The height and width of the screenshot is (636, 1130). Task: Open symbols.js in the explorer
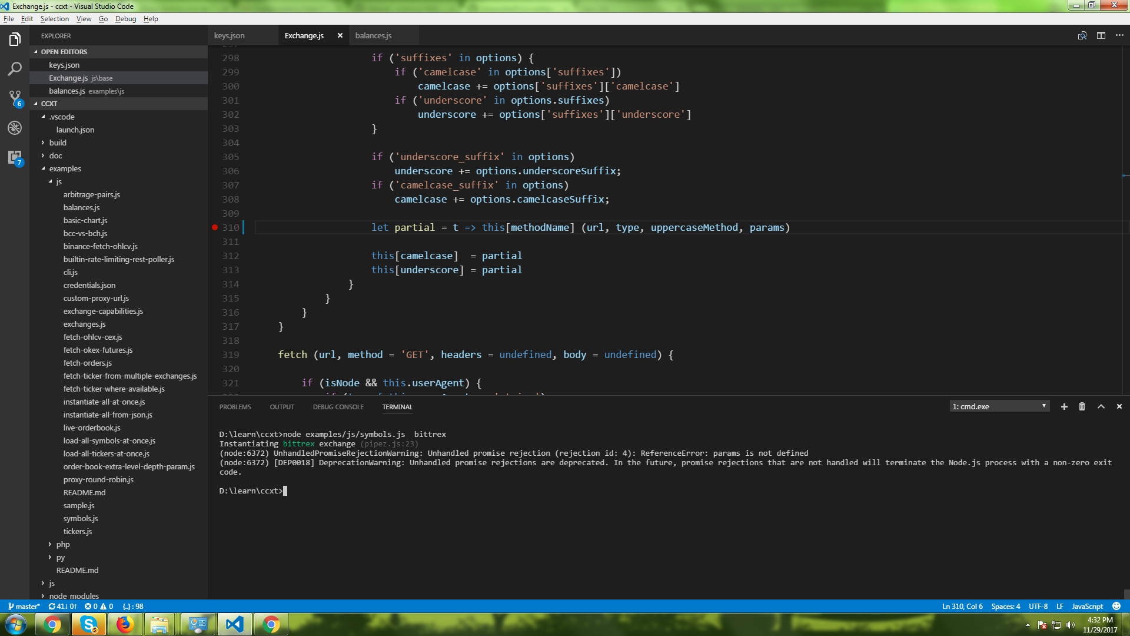pos(81,518)
